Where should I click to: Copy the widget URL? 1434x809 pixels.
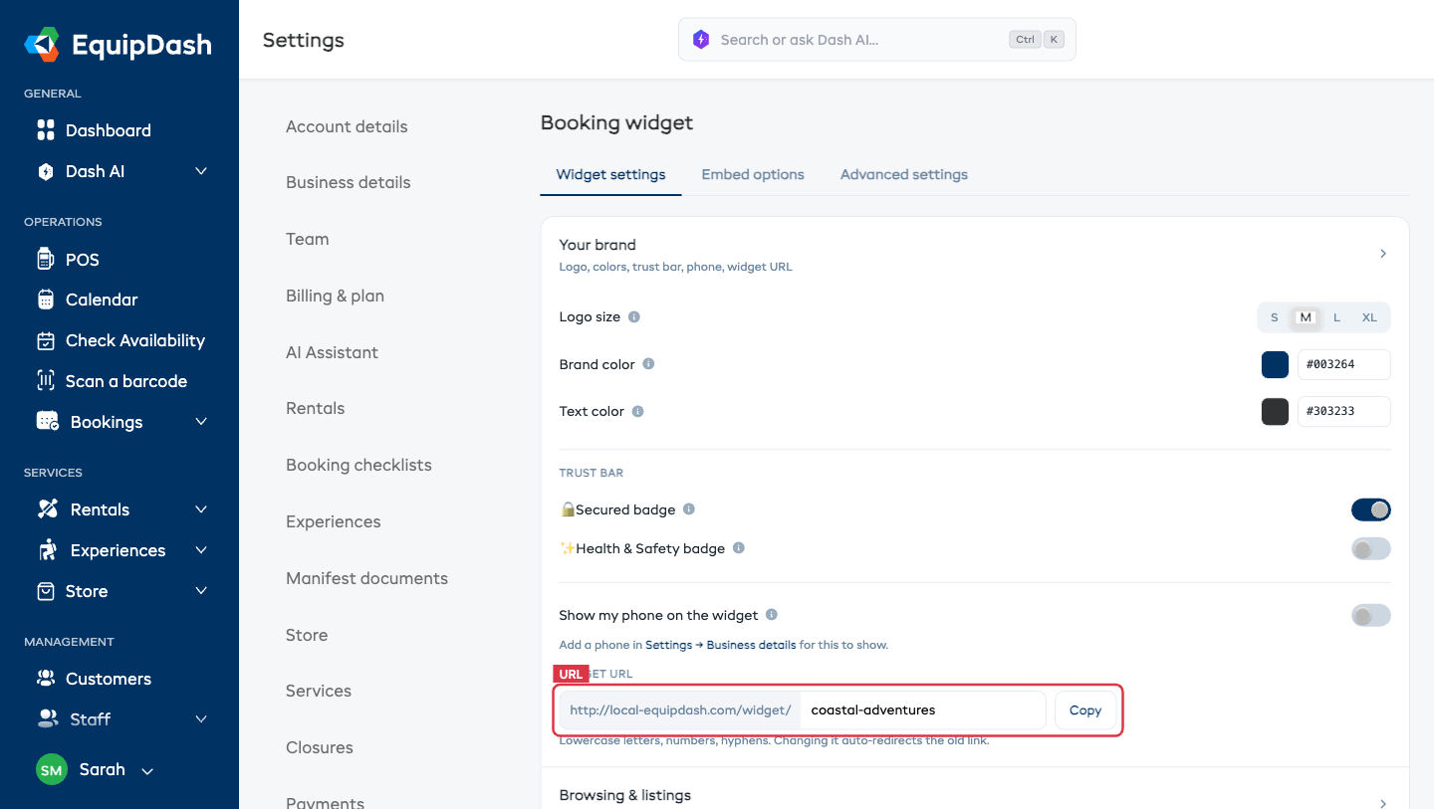[1085, 710]
